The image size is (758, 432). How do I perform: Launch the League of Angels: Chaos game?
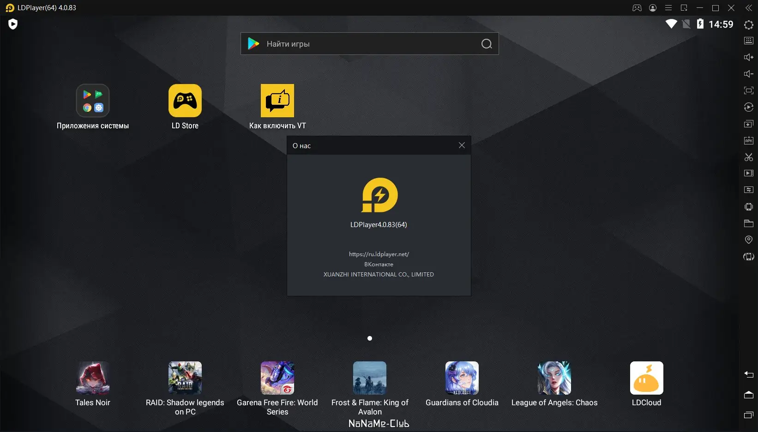click(554, 384)
